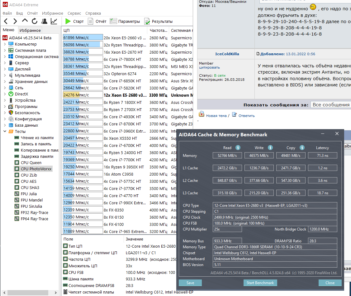Open the Файл menu
351x296 pixels.
pos(7,13)
